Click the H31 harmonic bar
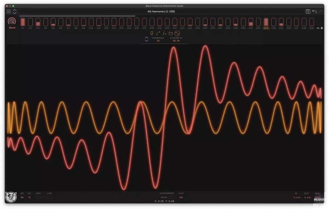The width and height of the screenshot is (329, 209). tap(251, 22)
